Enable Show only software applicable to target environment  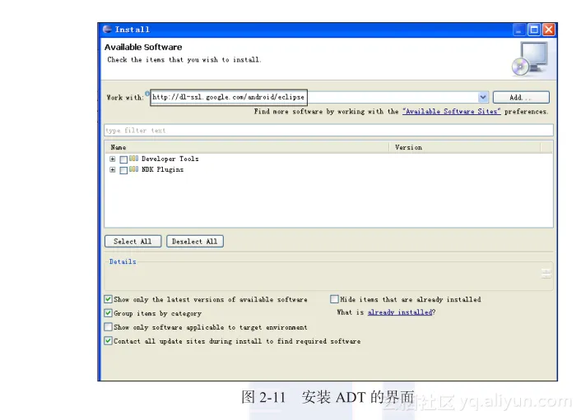pyautogui.click(x=108, y=327)
